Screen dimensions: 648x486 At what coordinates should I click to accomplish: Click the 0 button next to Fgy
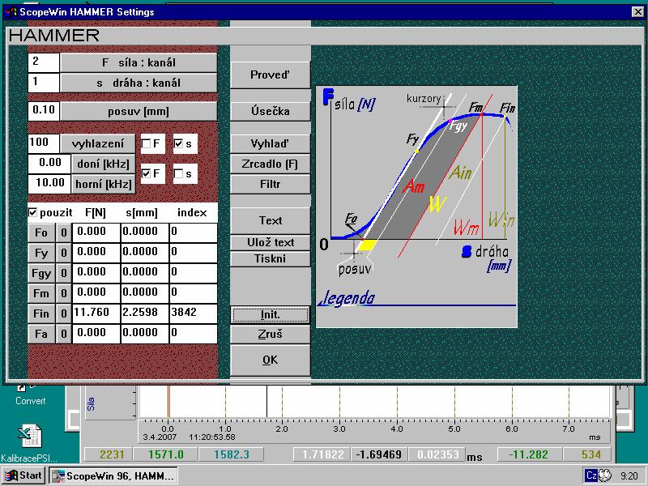click(x=64, y=273)
